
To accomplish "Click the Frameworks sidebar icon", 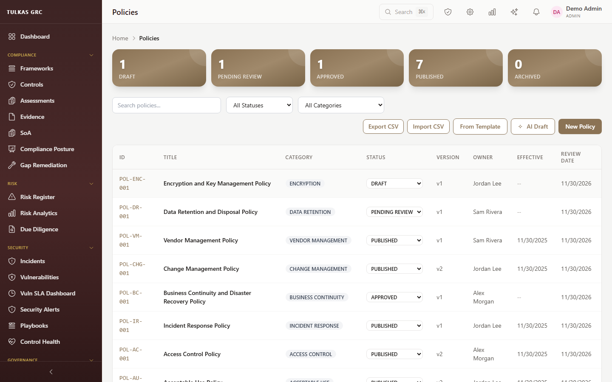I will [x=12, y=68].
